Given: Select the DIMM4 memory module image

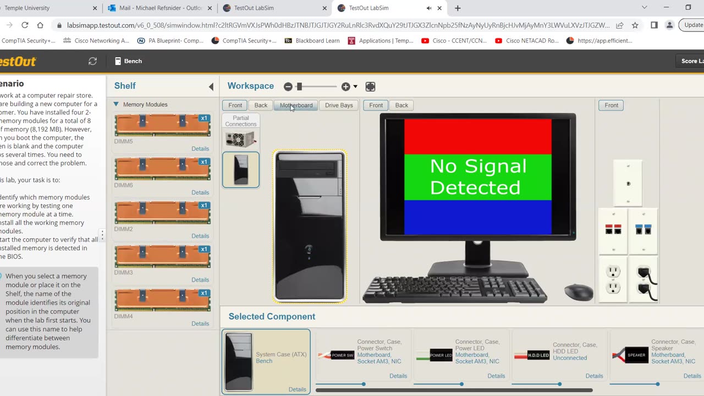Looking at the screenshot, I should [x=162, y=300].
